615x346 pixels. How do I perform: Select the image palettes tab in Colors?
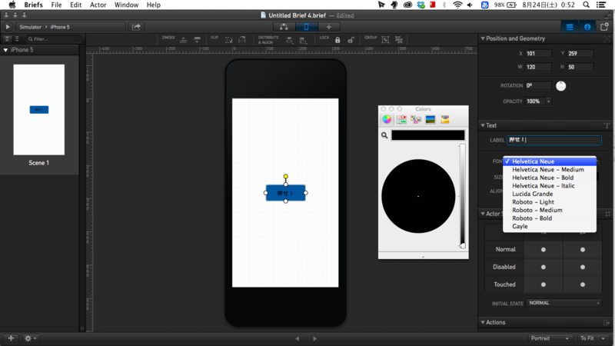(x=430, y=119)
